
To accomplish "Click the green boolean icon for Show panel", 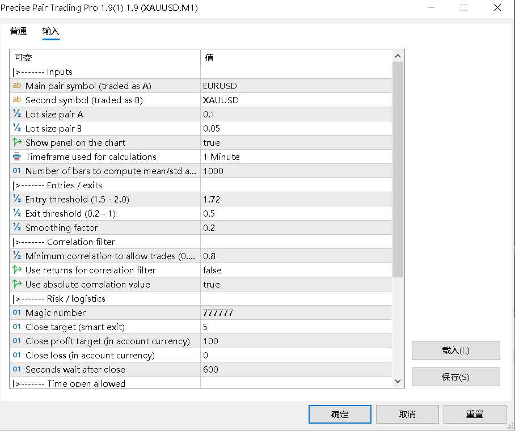I will [x=17, y=142].
